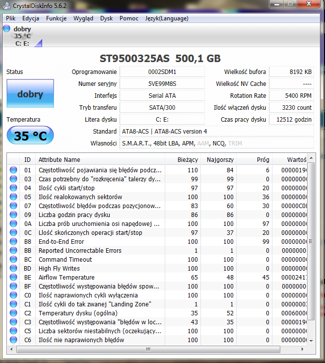Open the Funkcje menu
The image size is (325, 363).
click(56, 18)
